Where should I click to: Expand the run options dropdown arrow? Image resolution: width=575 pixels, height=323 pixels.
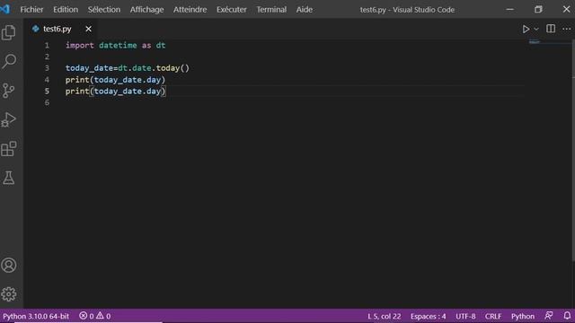pos(536,29)
